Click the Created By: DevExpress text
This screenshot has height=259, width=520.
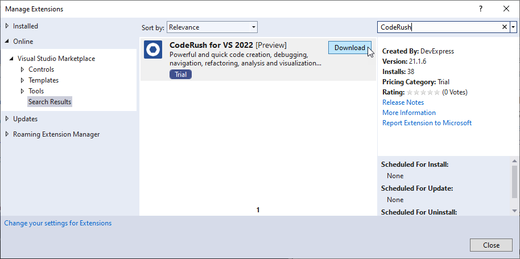click(418, 51)
